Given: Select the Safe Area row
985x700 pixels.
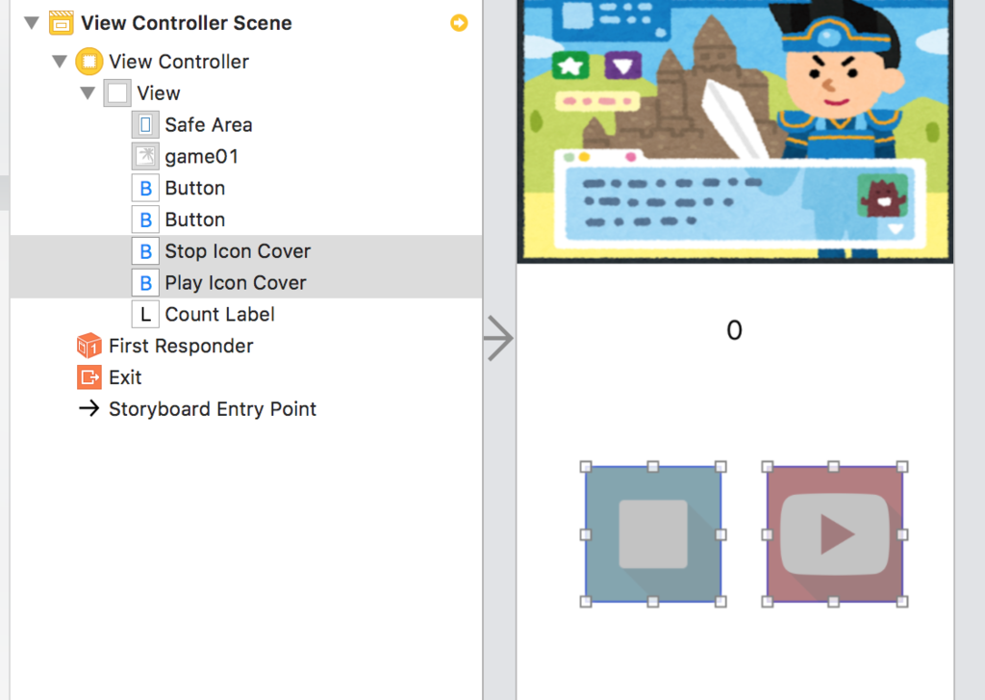Looking at the screenshot, I should 246,124.
